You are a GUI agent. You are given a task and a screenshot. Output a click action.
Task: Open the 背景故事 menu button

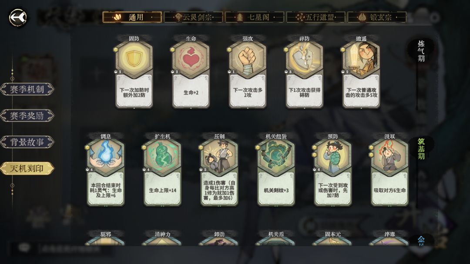click(x=27, y=142)
